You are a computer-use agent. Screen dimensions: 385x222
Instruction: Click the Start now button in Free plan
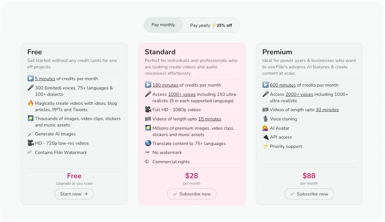[x=74, y=194]
